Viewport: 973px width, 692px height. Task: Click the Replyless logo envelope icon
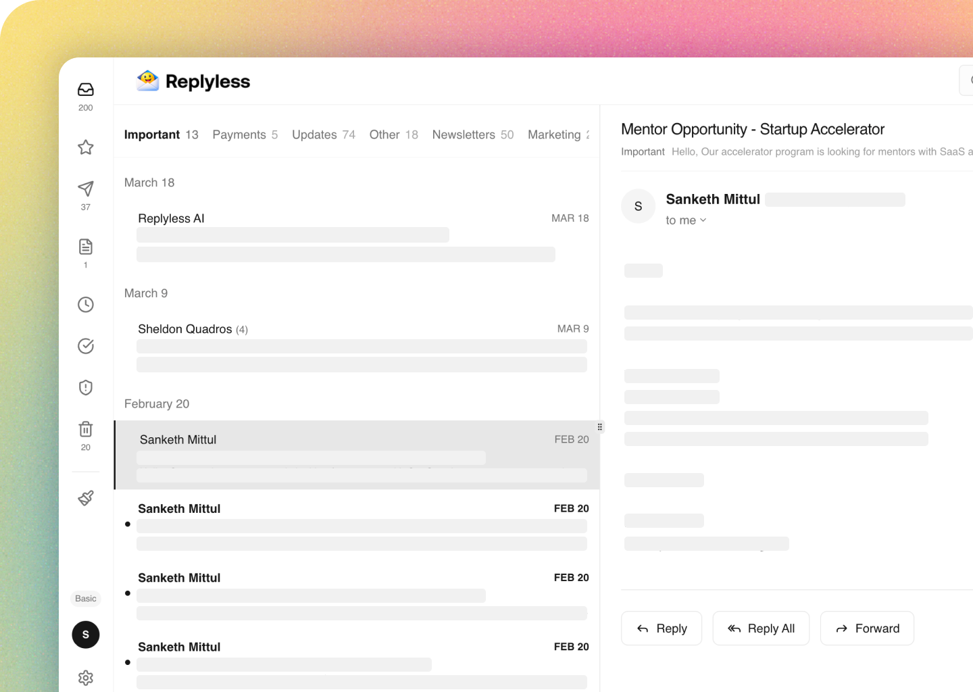click(148, 81)
